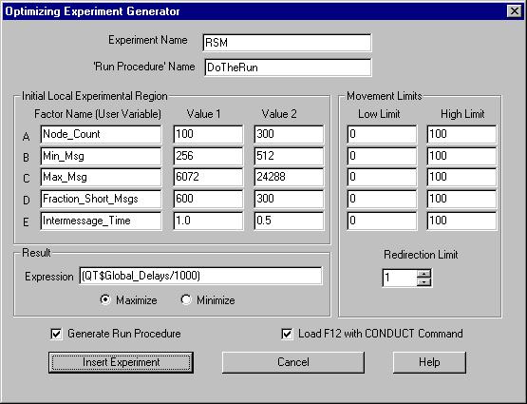Image resolution: width=527 pixels, height=404 pixels.
Task: Open Help for this dialog
Action: tap(429, 362)
